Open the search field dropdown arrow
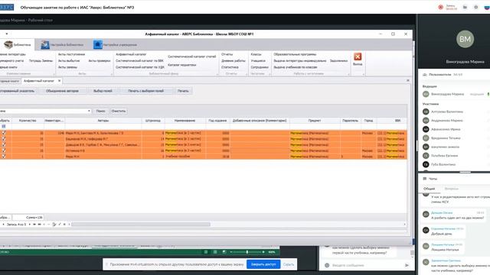The height and width of the screenshot is (275, 490). click(89, 111)
